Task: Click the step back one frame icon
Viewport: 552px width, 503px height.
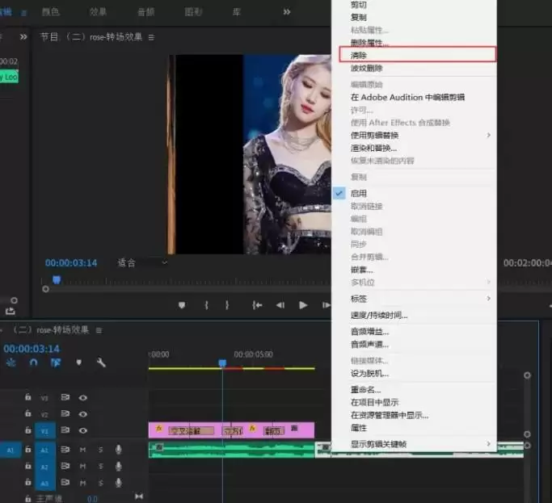Action: click(x=280, y=305)
